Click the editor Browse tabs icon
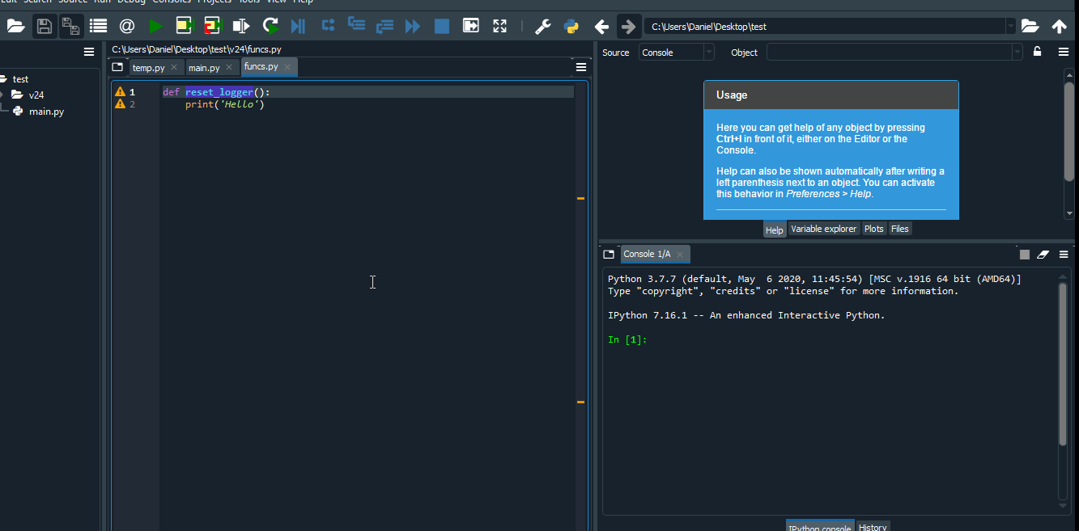Viewport: 1079px width, 531px height. point(117,67)
